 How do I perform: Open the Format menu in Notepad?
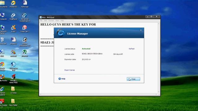(x=51, y=21)
